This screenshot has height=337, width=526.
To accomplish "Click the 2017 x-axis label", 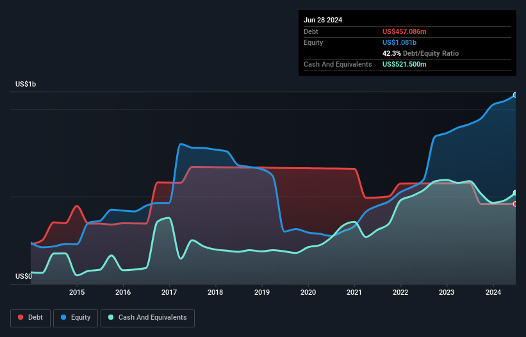I will [x=169, y=292].
